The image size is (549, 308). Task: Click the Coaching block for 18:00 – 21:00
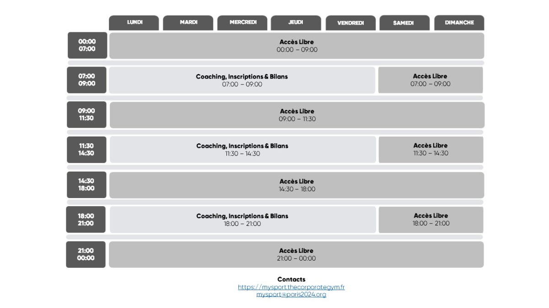[242, 219]
